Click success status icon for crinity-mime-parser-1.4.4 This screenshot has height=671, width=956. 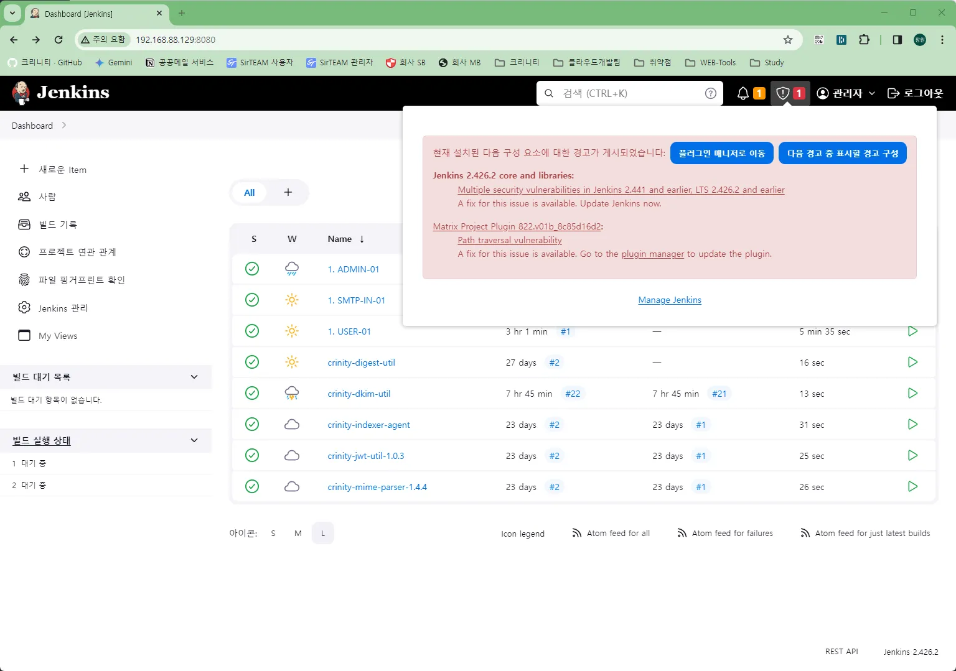point(252,486)
